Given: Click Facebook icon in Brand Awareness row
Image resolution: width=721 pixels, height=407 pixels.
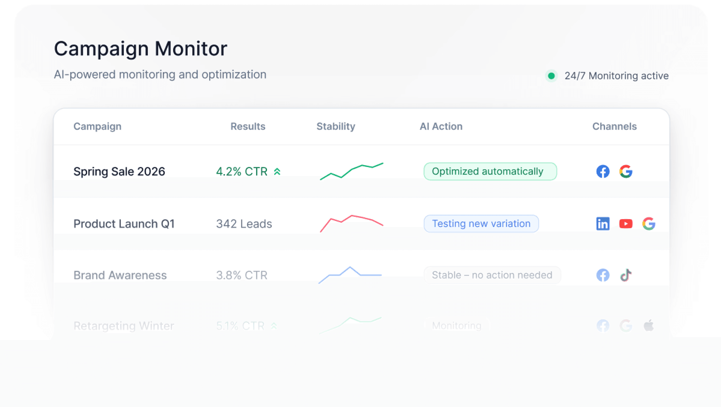Looking at the screenshot, I should [x=602, y=275].
